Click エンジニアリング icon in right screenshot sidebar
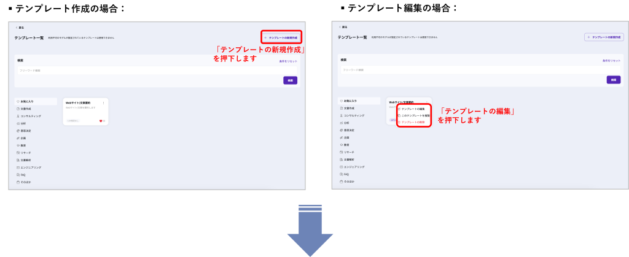This screenshot has width=629, height=257. coord(341,167)
